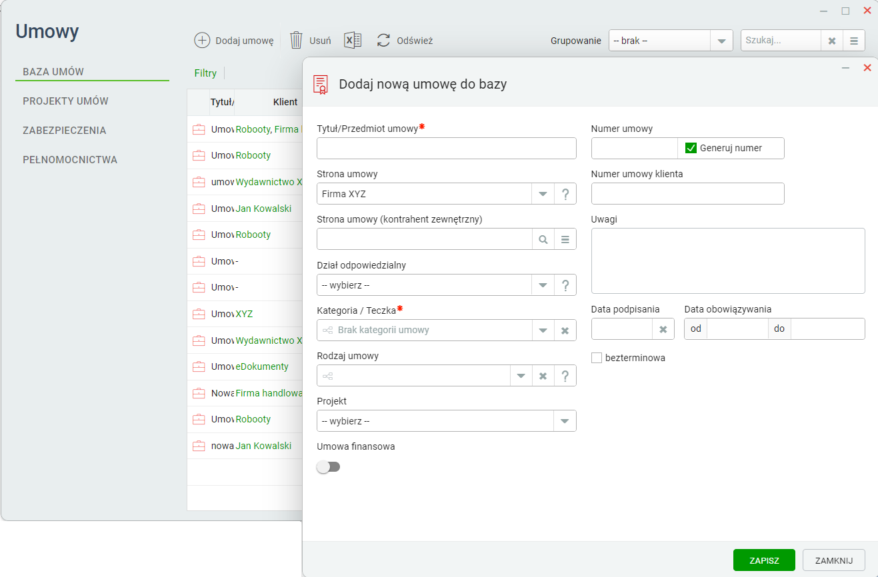
Task: Click the XYZ client cell
Action: (x=244, y=314)
